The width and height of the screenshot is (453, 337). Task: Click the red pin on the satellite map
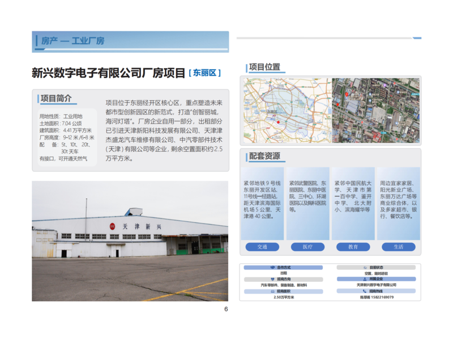(x=347, y=94)
